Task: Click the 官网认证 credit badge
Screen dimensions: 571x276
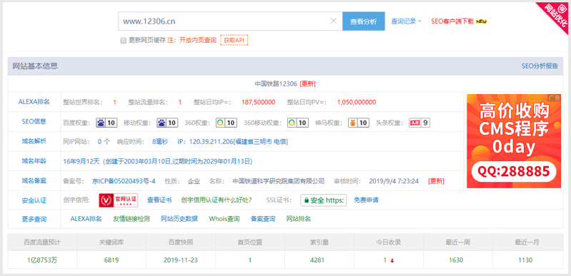Action: (x=119, y=200)
